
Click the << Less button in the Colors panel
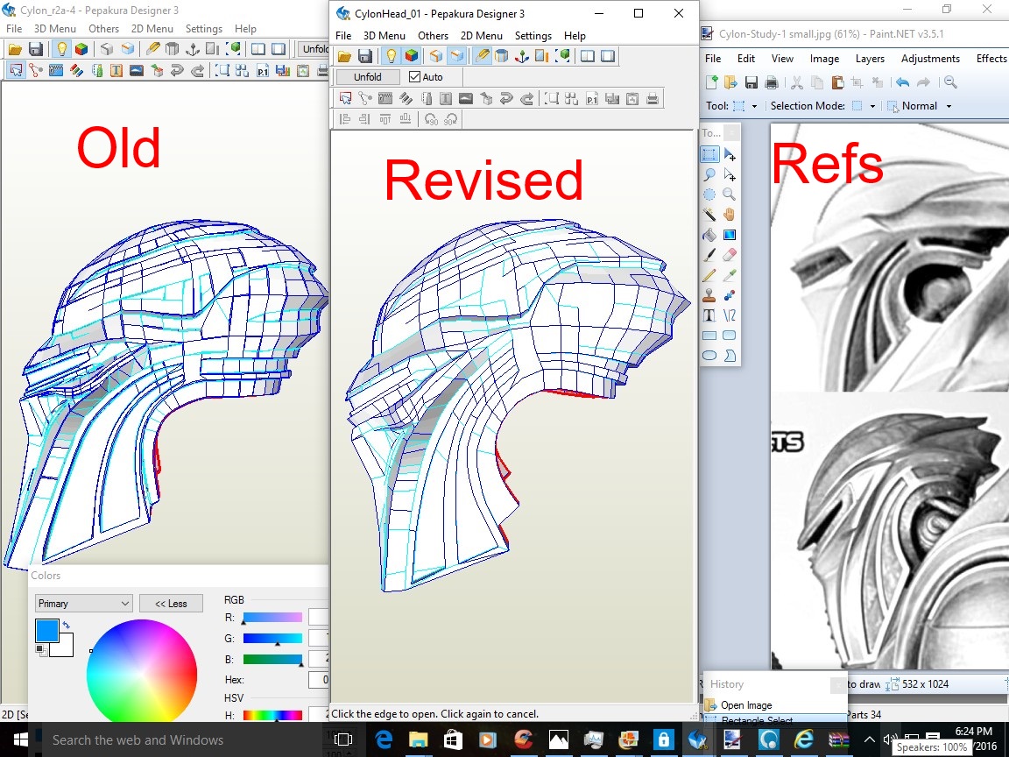pyautogui.click(x=172, y=603)
